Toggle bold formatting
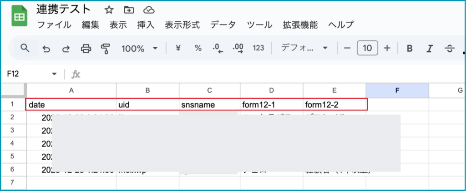This screenshot has height=191, width=466. click(410, 48)
